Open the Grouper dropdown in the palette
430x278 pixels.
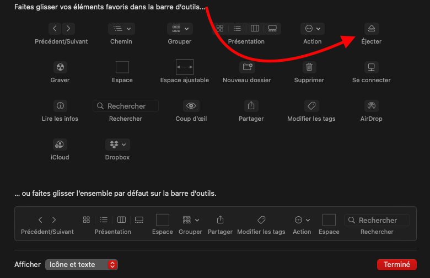click(x=180, y=29)
